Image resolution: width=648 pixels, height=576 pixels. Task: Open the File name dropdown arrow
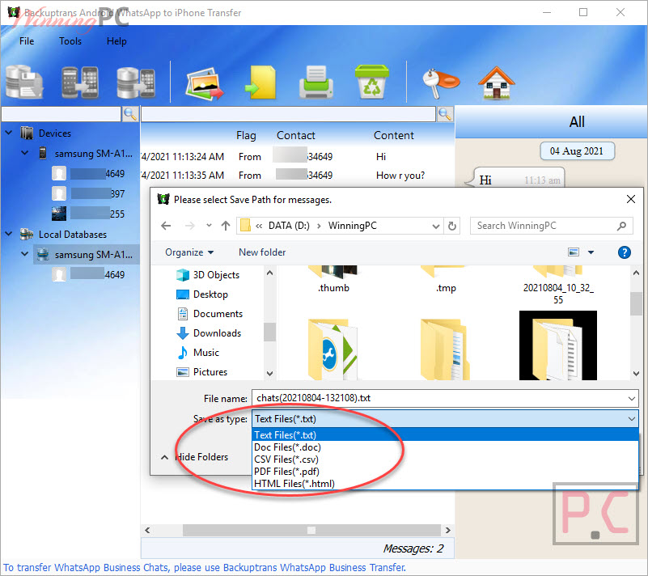point(632,399)
